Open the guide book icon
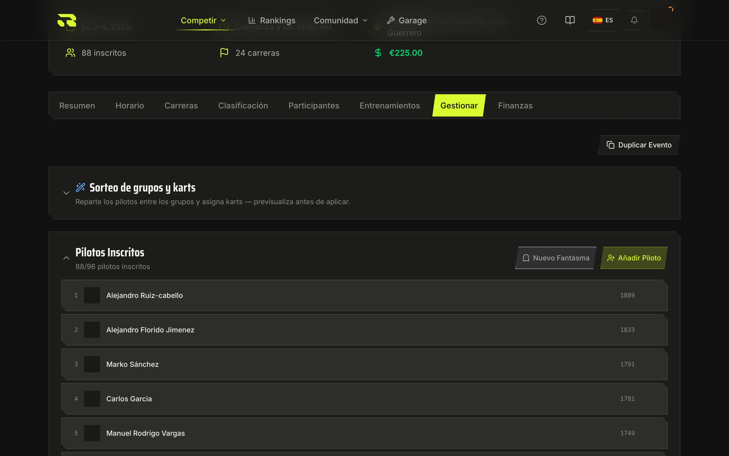Viewport: 729px width, 456px height. 570,20
